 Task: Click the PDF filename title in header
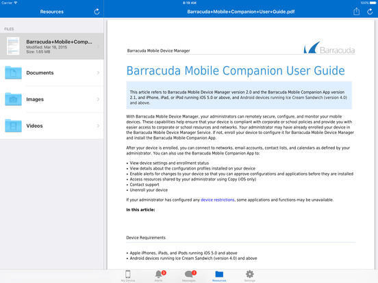[241, 12]
